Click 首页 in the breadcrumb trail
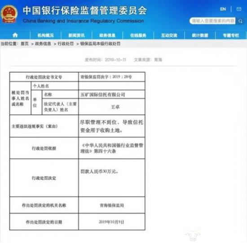 [x=25, y=44]
